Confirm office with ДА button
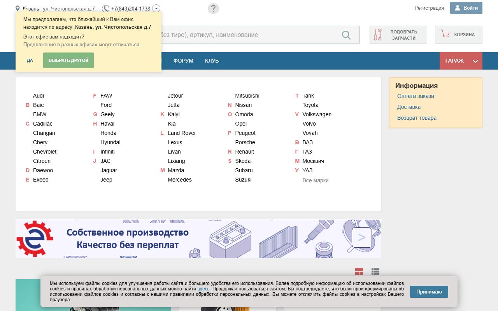Screen dimensions: 498x311 tap(30, 60)
